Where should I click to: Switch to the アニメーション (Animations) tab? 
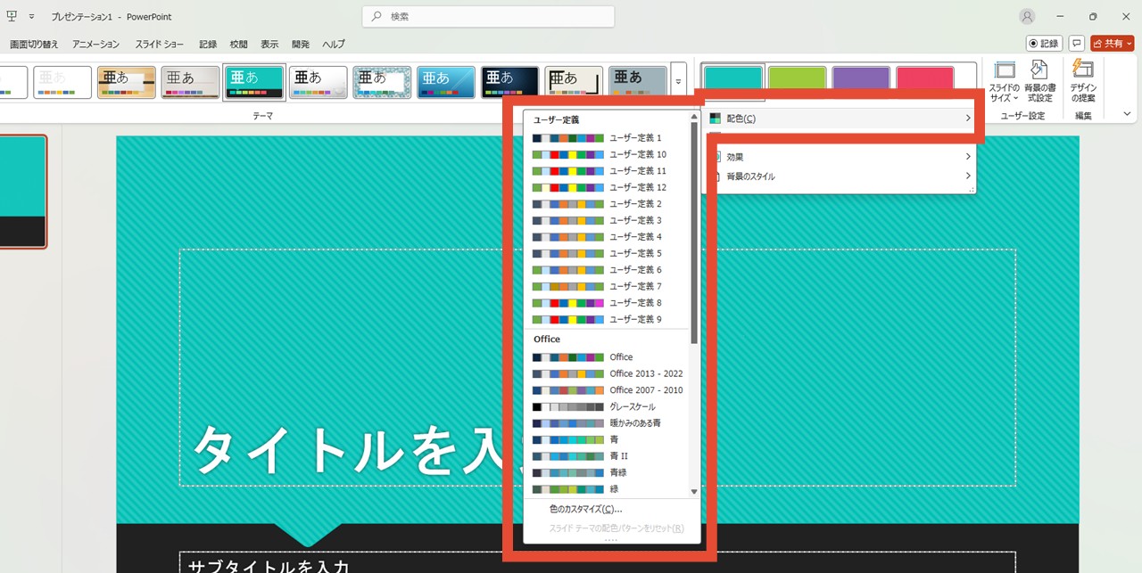95,44
